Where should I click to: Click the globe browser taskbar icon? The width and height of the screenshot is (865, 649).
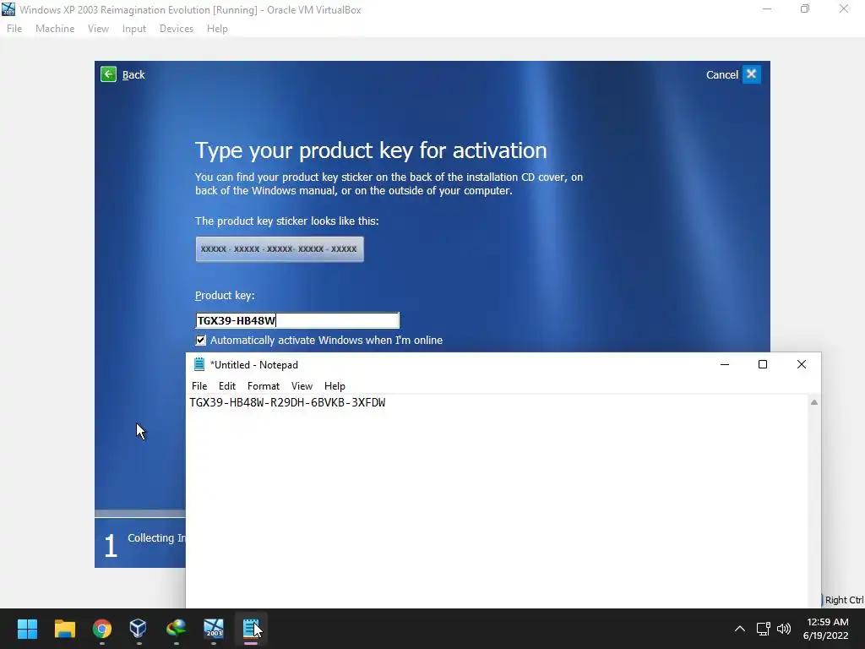point(176,629)
